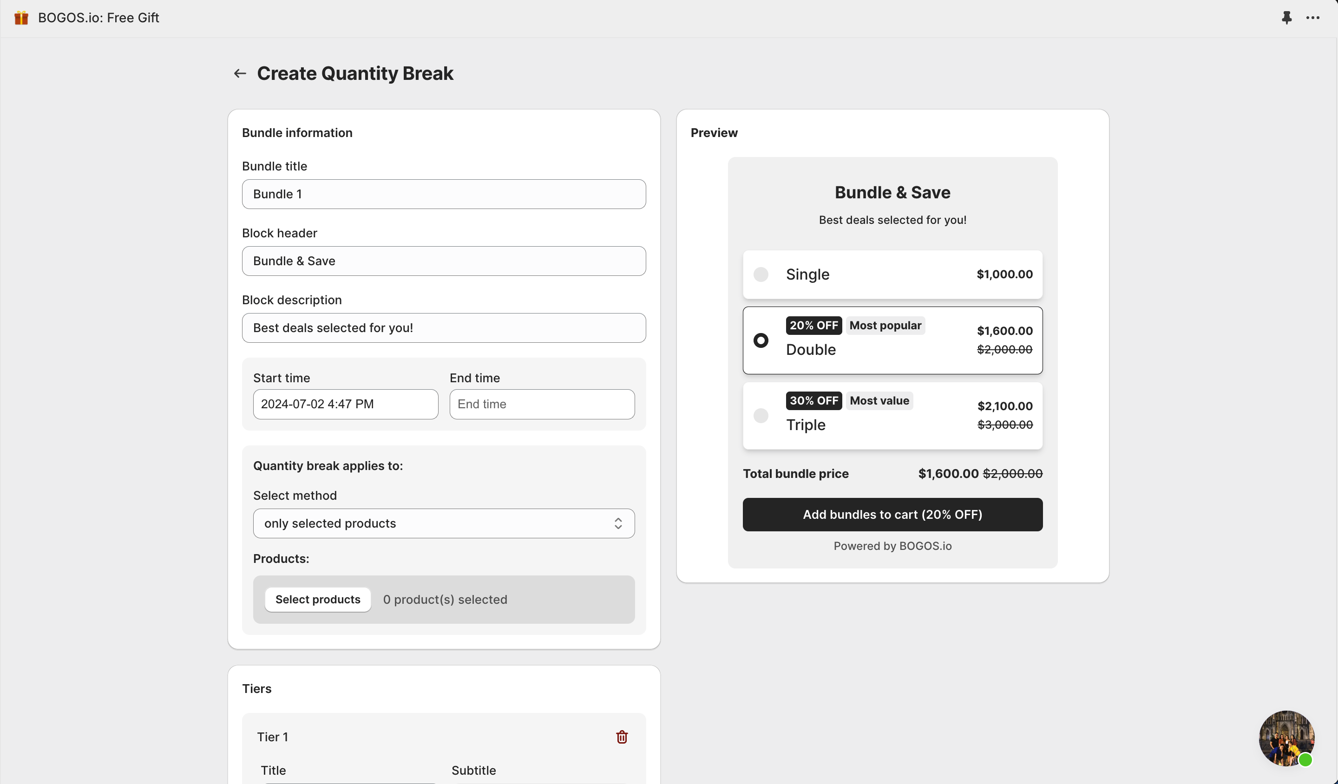The image size is (1338, 784).
Task: Choose the Triple bundle radio option
Action: tap(761, 416)
